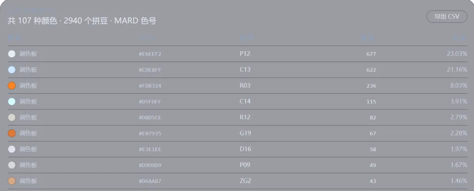
Task: Select the MARD code P12
Action: coord(245,54)
